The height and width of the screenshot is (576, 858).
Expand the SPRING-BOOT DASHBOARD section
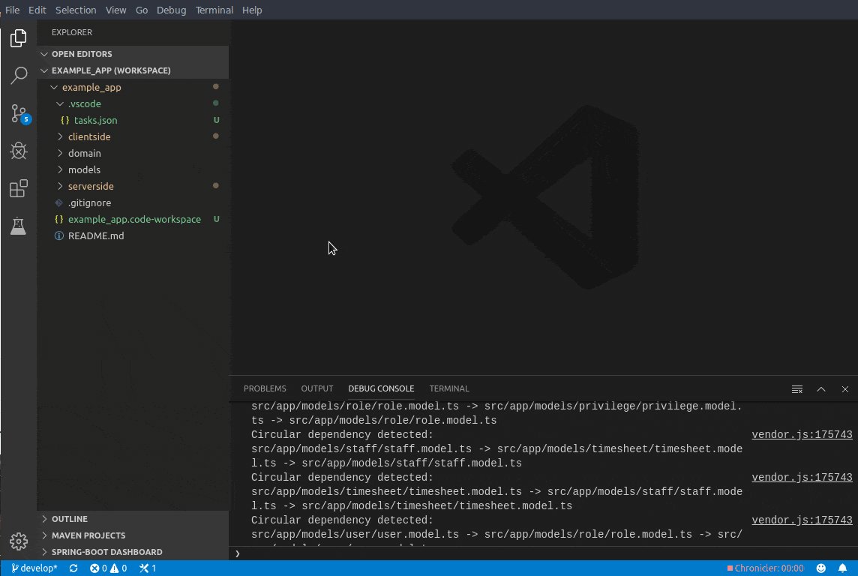click(x=106, y=552)
